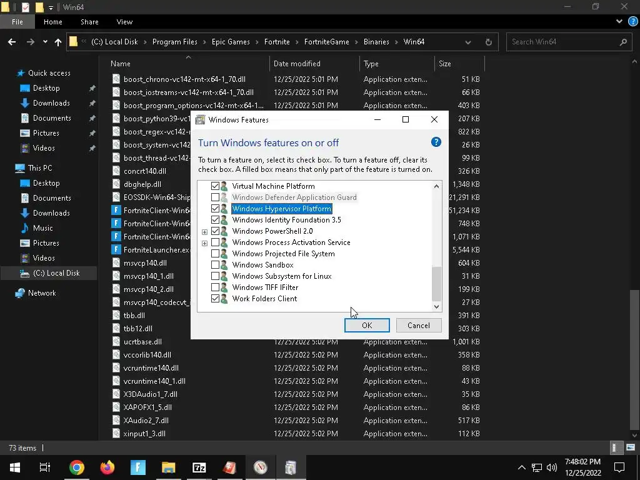Open File Explorer taskbar icon

169,467
